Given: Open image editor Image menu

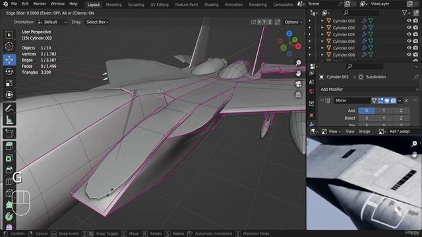Looking at the screenshot, I should [365, 132].
